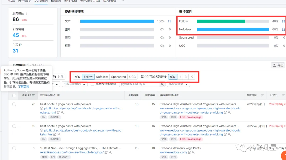Viewport: 286px width, 160px height.
Task: Click the 文本 backlink count 71
Action: [169, 21]
